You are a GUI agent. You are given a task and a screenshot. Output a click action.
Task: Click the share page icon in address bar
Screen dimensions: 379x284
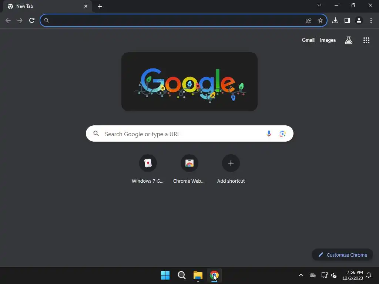308,21
